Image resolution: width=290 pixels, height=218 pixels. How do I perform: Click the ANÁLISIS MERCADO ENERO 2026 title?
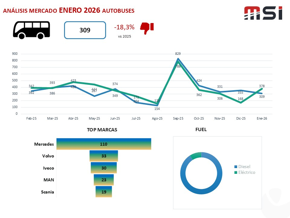[69, 11]
